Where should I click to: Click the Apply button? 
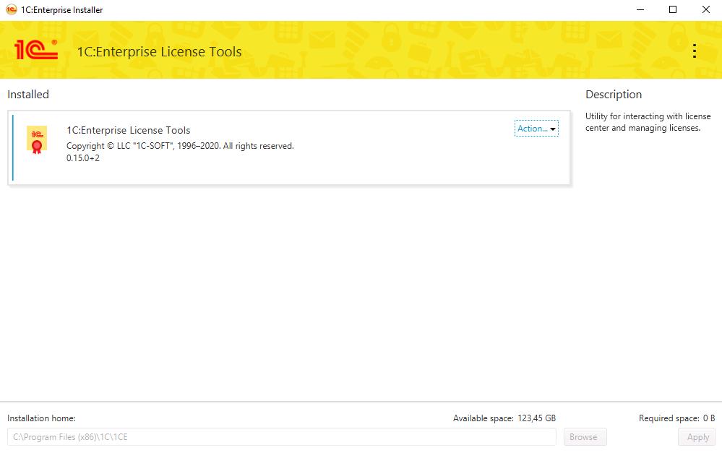697,437
